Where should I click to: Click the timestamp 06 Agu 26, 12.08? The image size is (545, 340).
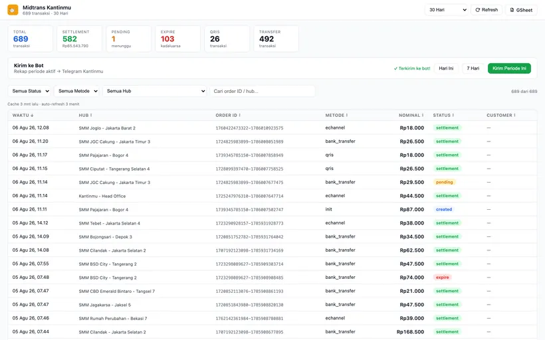(x=31, y=127)
